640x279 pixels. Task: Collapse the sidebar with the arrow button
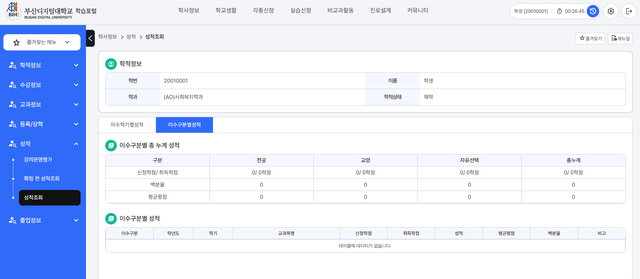90,38
